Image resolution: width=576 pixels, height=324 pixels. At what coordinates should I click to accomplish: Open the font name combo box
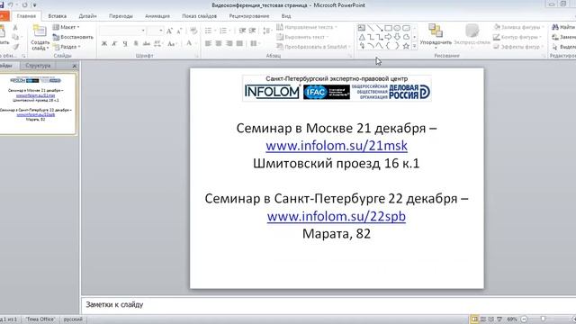coord(122,31)
